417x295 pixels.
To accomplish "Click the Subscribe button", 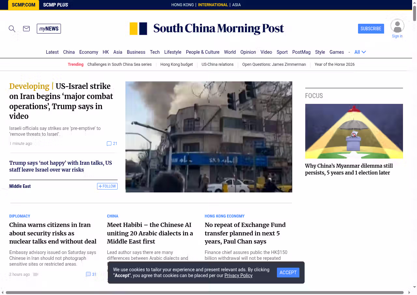I will [371, 29].
